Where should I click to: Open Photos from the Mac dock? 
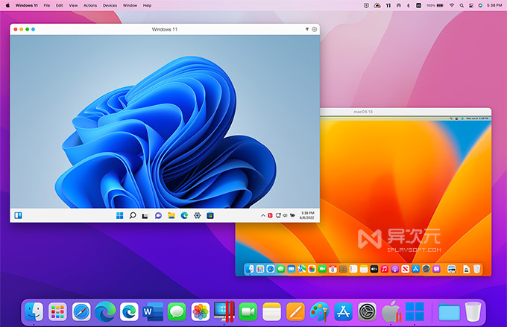pyautogui.click(x=201, y=312)
